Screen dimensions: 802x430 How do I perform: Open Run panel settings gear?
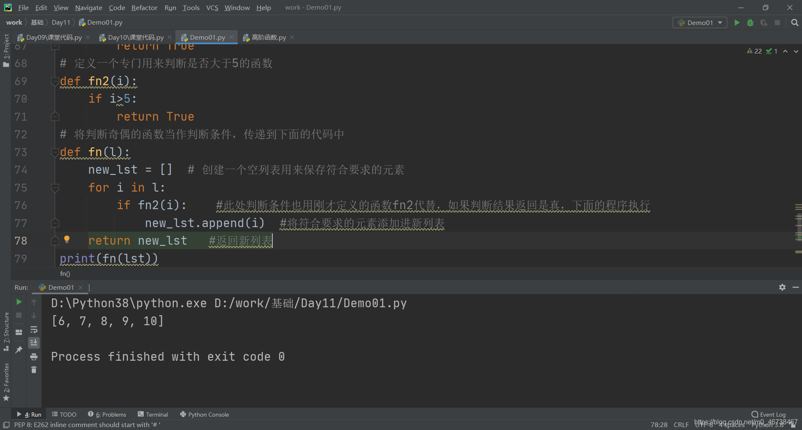782,287
